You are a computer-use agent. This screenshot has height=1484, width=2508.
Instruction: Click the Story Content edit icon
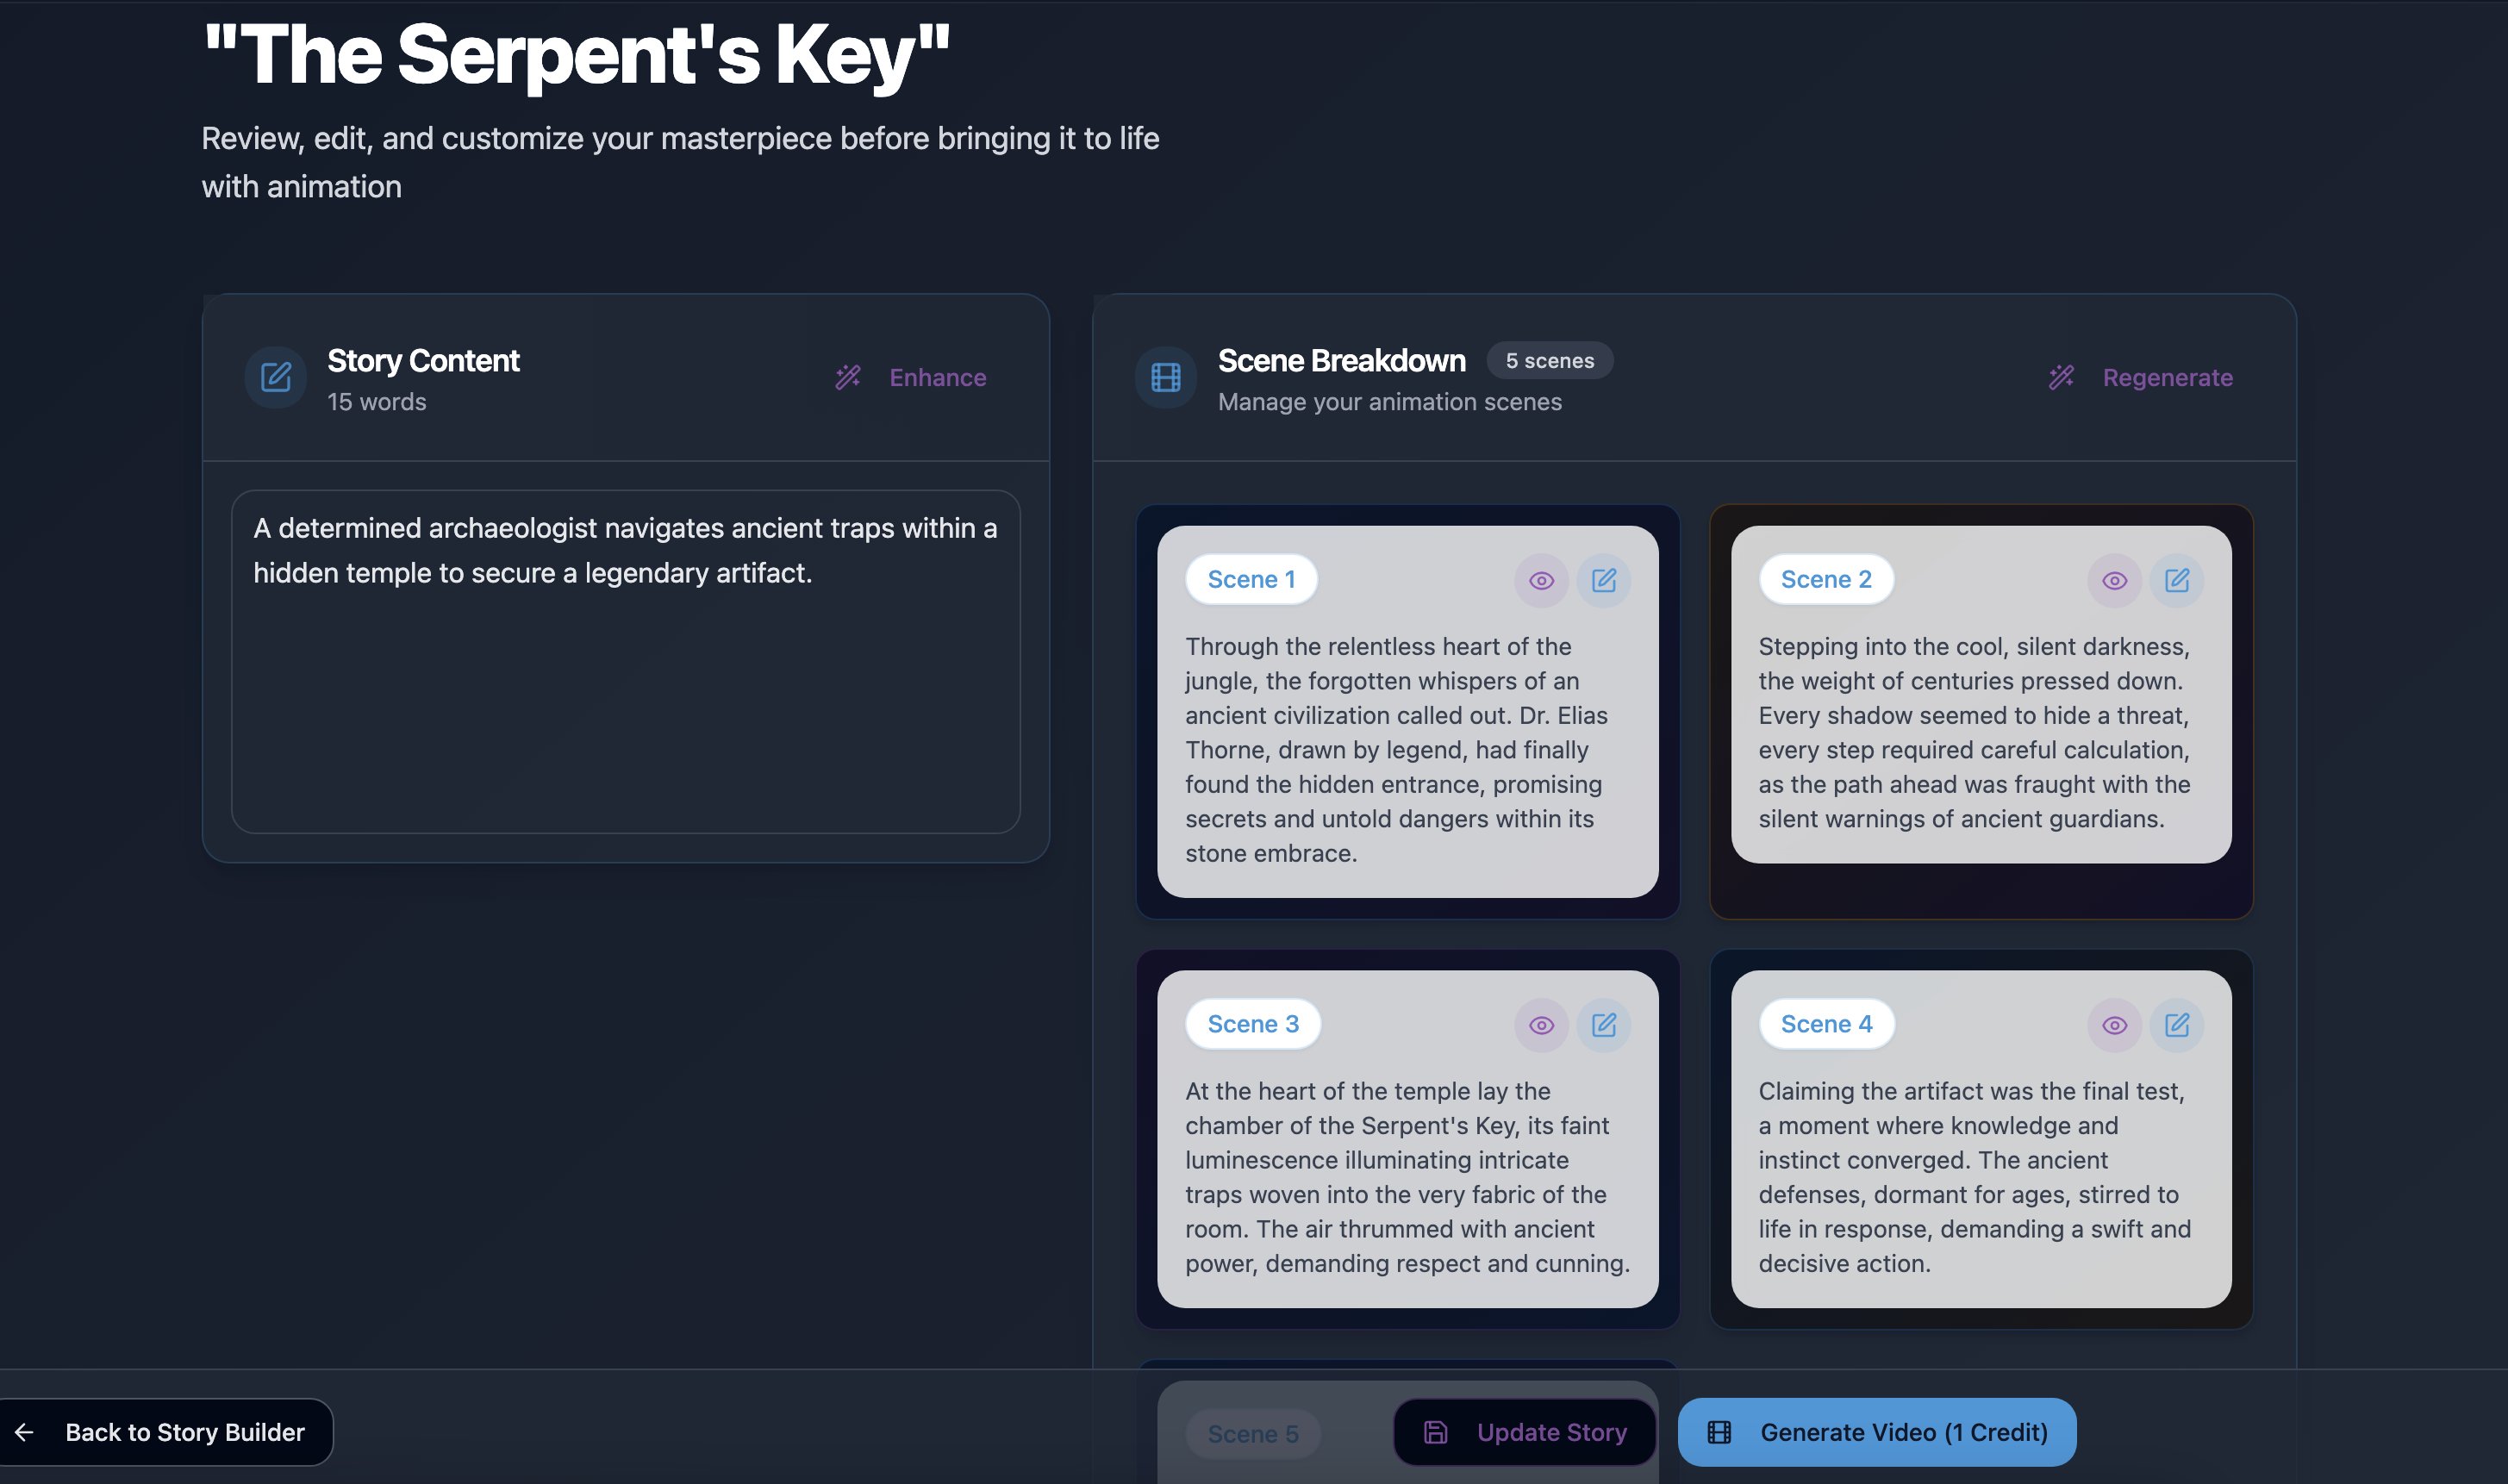(x=276, y=377)
